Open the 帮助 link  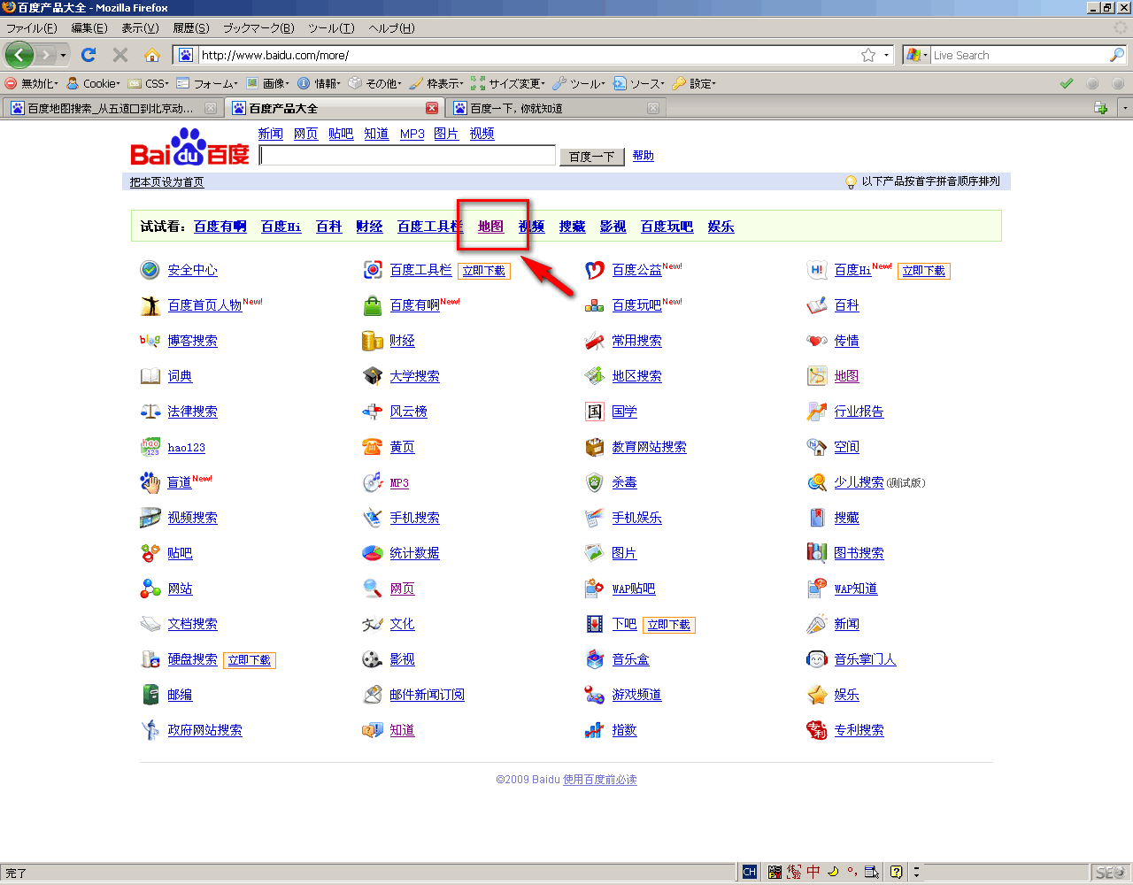click(644, 156)
